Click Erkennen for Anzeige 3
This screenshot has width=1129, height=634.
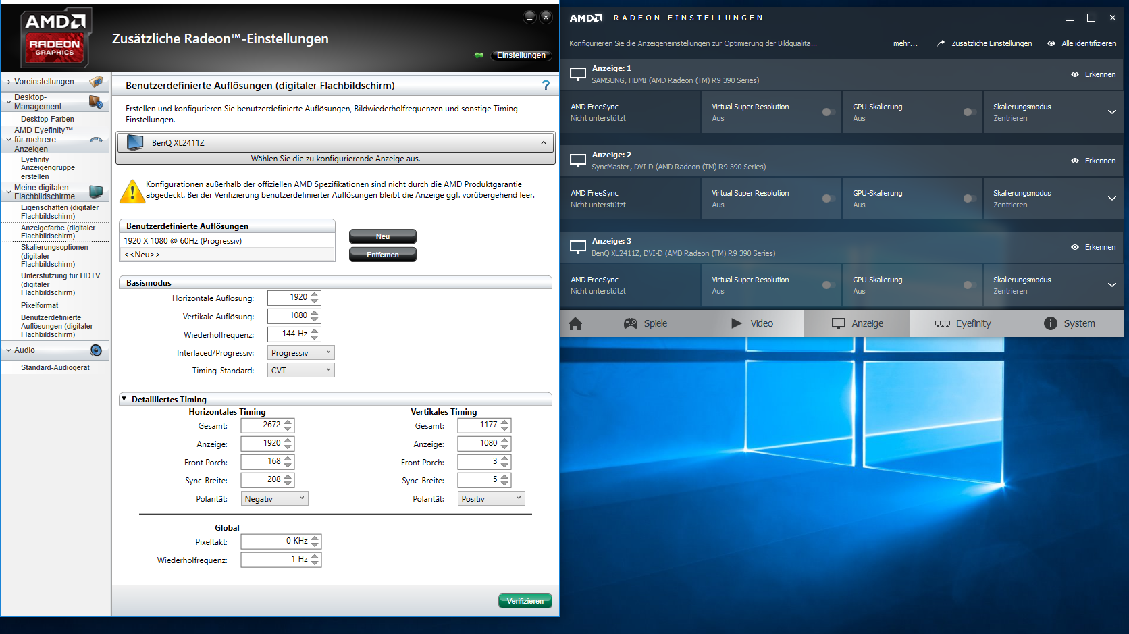pos(1093,247)
